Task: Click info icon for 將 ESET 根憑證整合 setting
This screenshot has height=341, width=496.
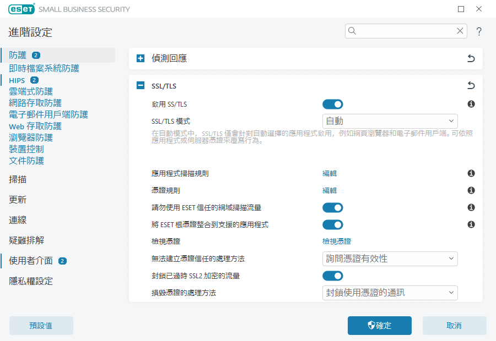Action: pyautogui.click(x=471, y=224)
